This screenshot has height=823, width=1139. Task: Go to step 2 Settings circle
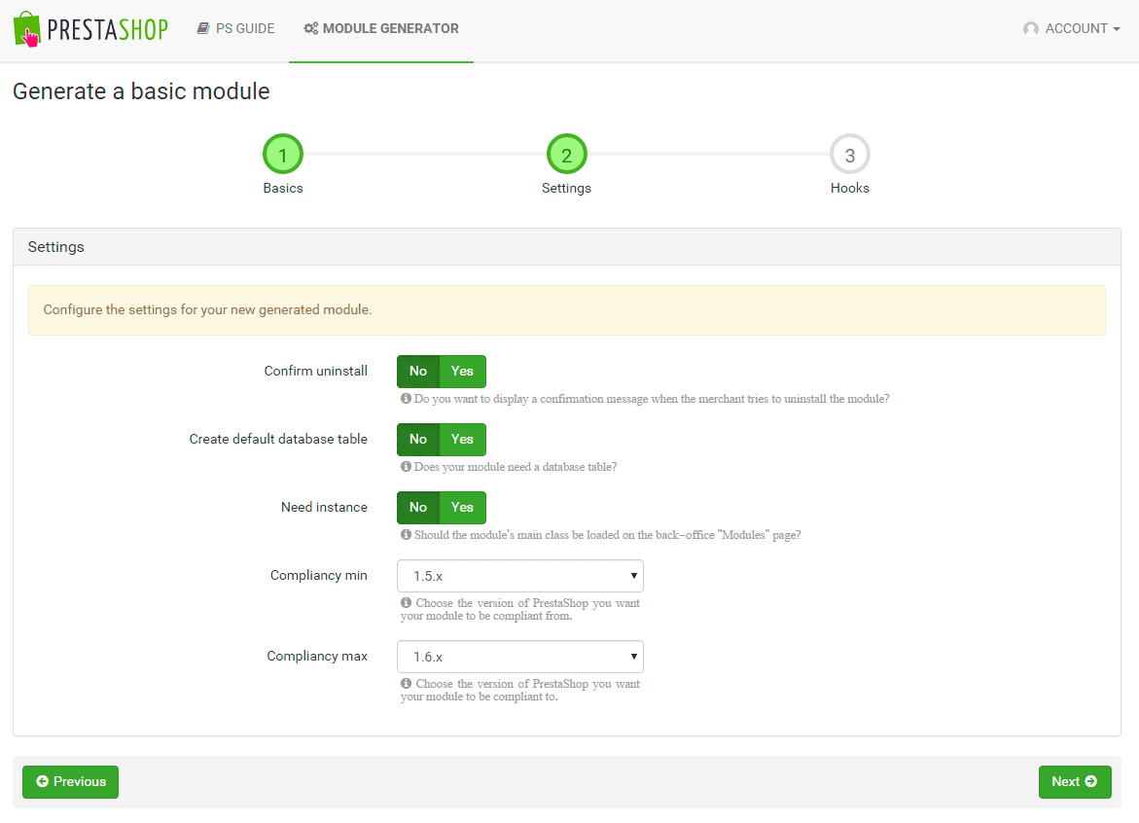[x=567, y=154]
